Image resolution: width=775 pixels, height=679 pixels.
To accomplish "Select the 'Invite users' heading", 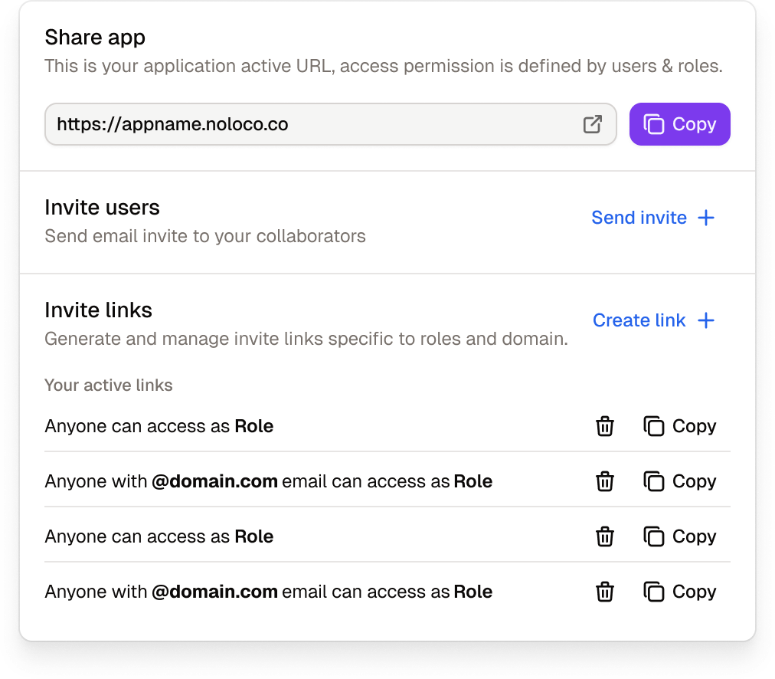I will [x=103, y=208].
